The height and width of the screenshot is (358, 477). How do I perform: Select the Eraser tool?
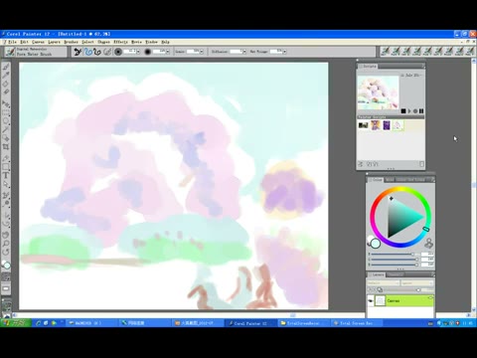[x=6, y=92]
